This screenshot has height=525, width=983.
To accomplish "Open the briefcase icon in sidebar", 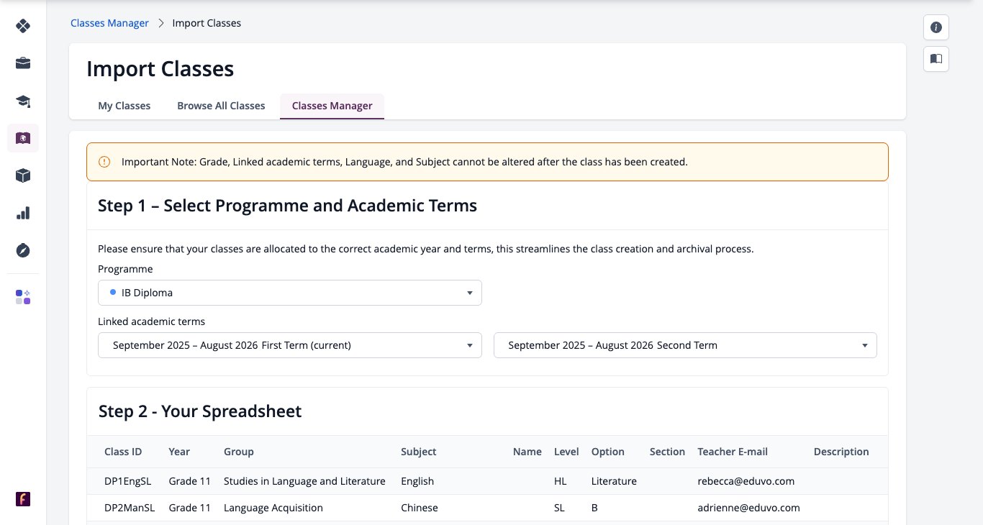I will 23,63.
